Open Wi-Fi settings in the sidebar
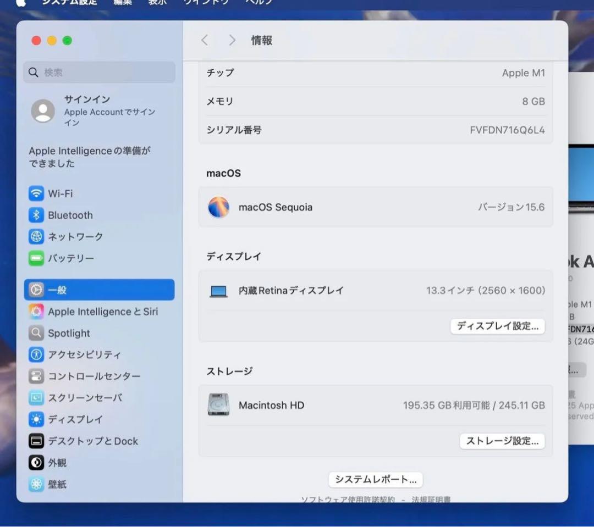The height and width of the screenshot is (527, 594). [x=61, y=193]
